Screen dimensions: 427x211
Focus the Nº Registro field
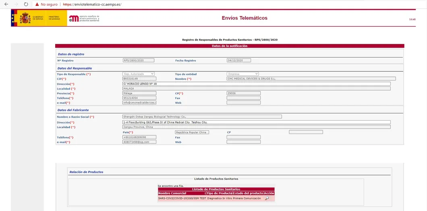click(x=139, y=60)
